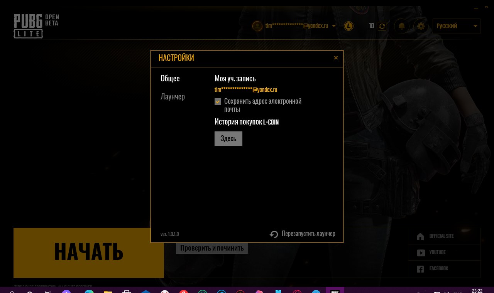Click the Здесь purchase history button
Screen dimensions: 494x293
[x=228, y=139]
